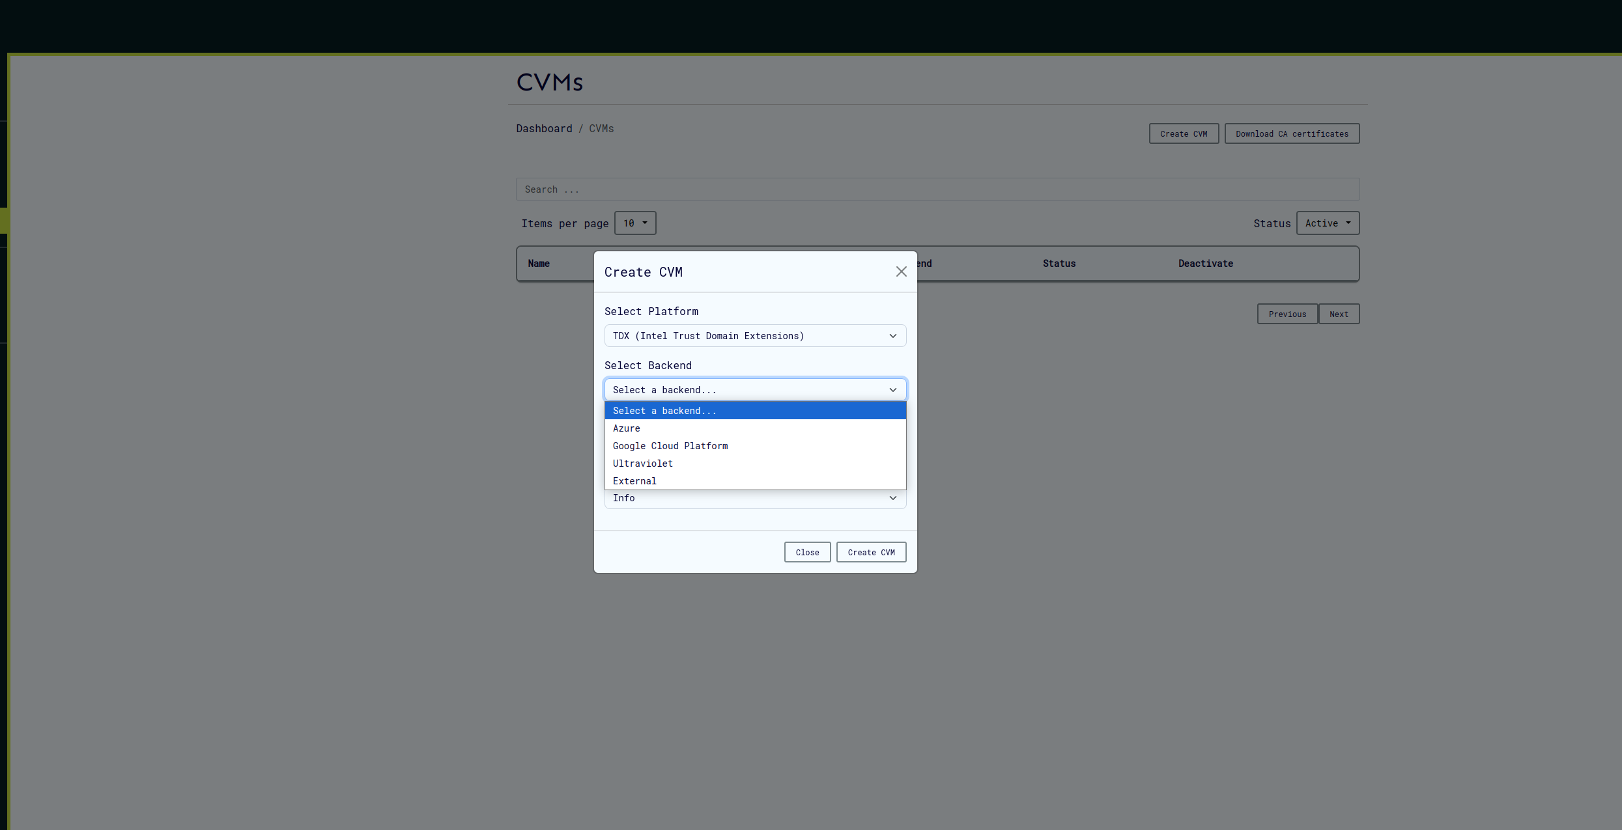Screen dimensions: 1622x830
Task: Click Create CVM button in dialog footer
Action: (x=871, y=552)
